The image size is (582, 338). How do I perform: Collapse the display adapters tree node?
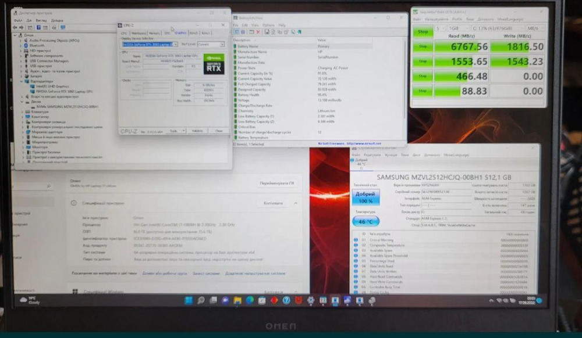(x=23, y=81)
